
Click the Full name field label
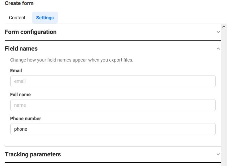pyautogui.click(x=20, y=94)
